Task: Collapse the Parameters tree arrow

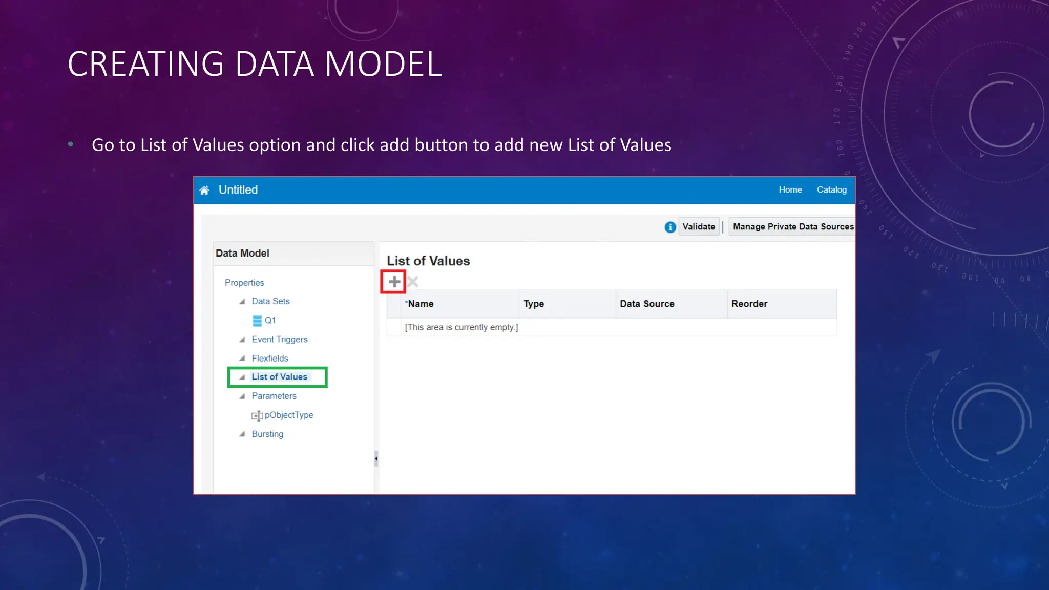Action: [242, 396]
